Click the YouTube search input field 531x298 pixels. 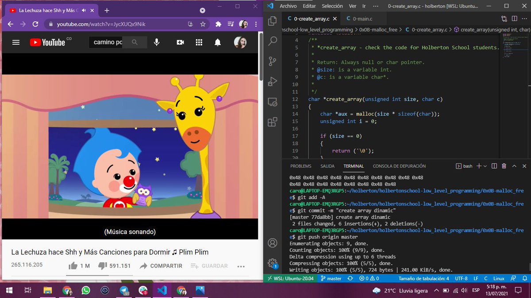pyautogui.click(x=106, y=42)
